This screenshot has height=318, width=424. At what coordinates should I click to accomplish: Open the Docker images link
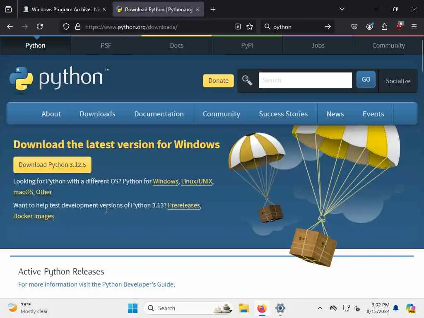[34, 216]
